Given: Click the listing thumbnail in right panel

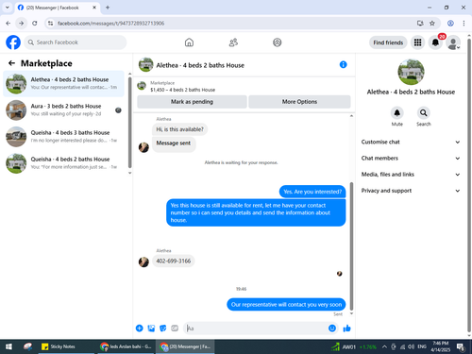Looking at the screenshot, I should [411, 72].
